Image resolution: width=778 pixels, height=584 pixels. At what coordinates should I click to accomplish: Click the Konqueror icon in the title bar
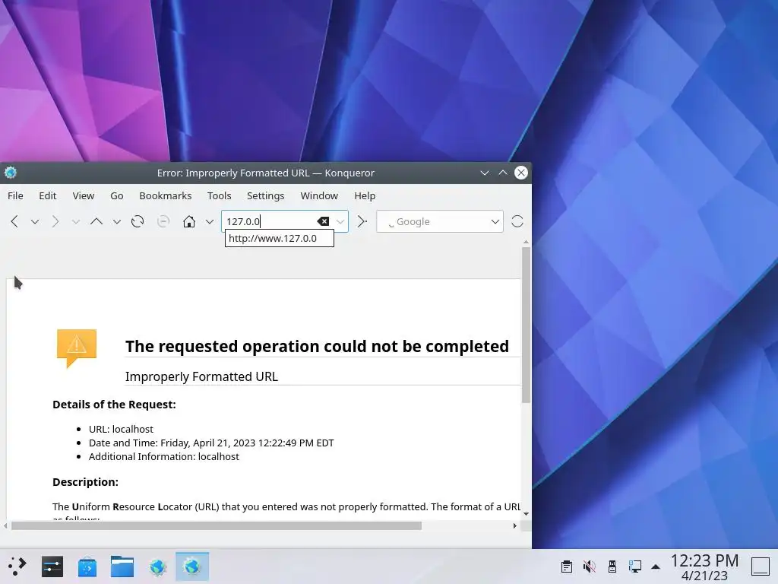tap(11, 173)
